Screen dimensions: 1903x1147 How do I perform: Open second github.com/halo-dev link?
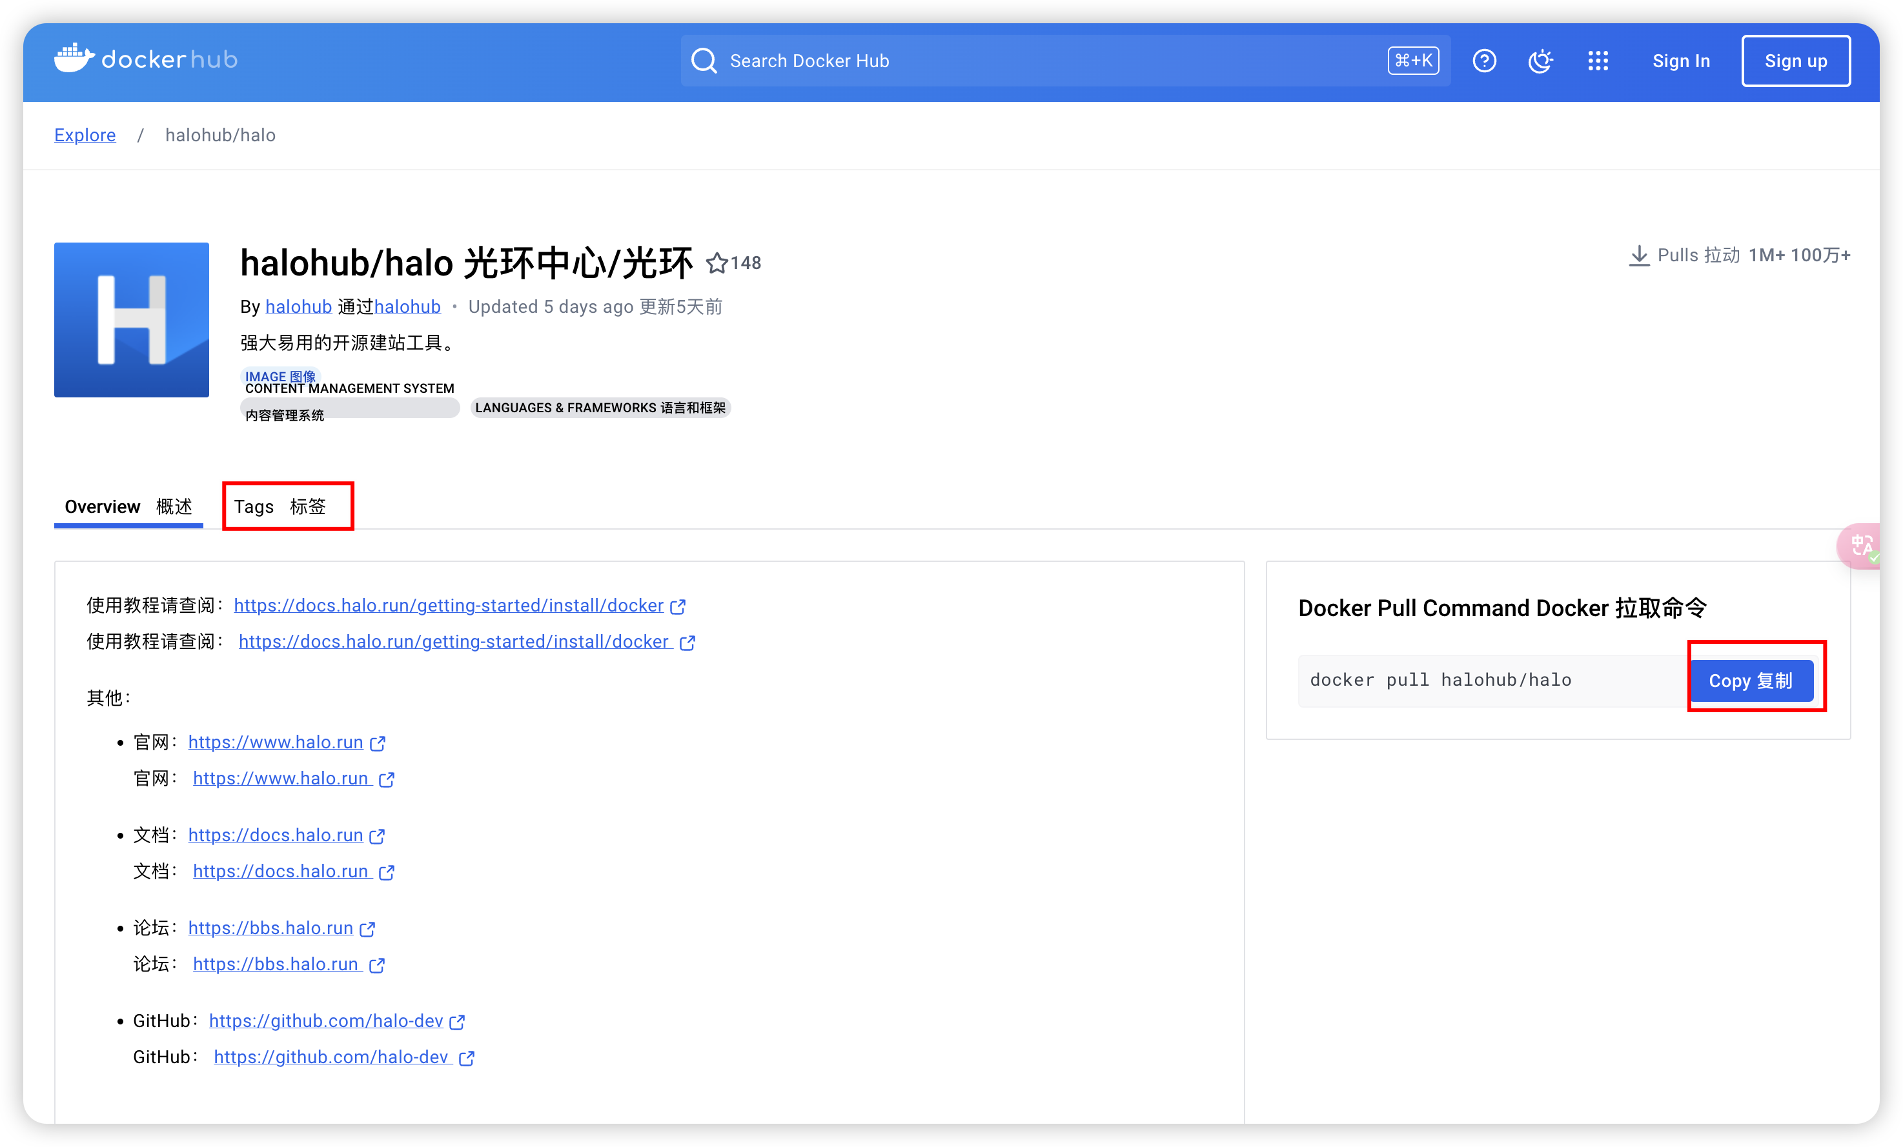coord(333,1057)
